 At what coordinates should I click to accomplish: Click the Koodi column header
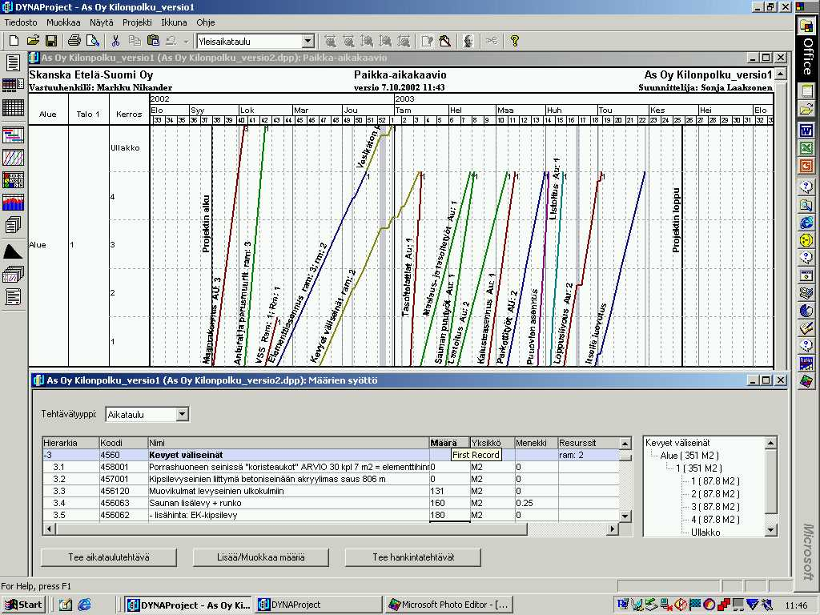pyautogui.click(x=123, y=443)
